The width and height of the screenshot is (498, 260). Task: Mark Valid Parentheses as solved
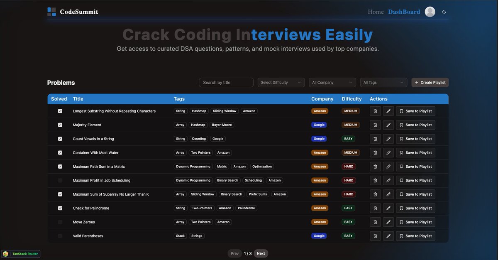click(x=60, y=236)
